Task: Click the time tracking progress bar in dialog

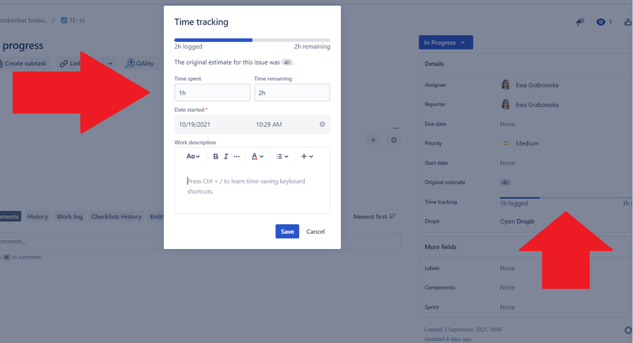Action: point(252,40)
